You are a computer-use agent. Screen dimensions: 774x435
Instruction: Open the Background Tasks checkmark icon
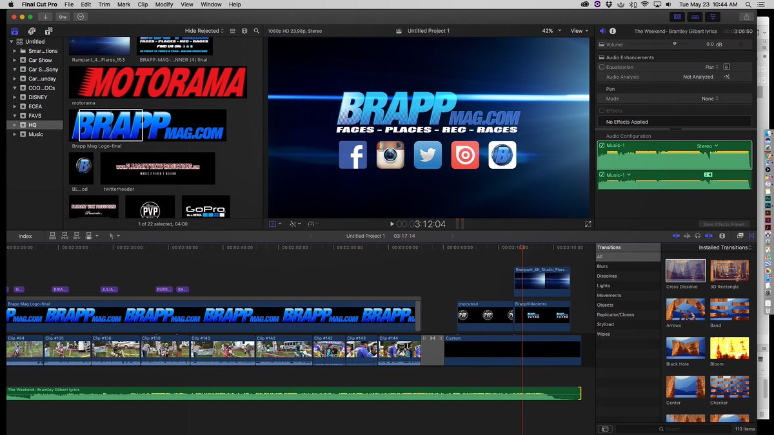tap(81, 17)
